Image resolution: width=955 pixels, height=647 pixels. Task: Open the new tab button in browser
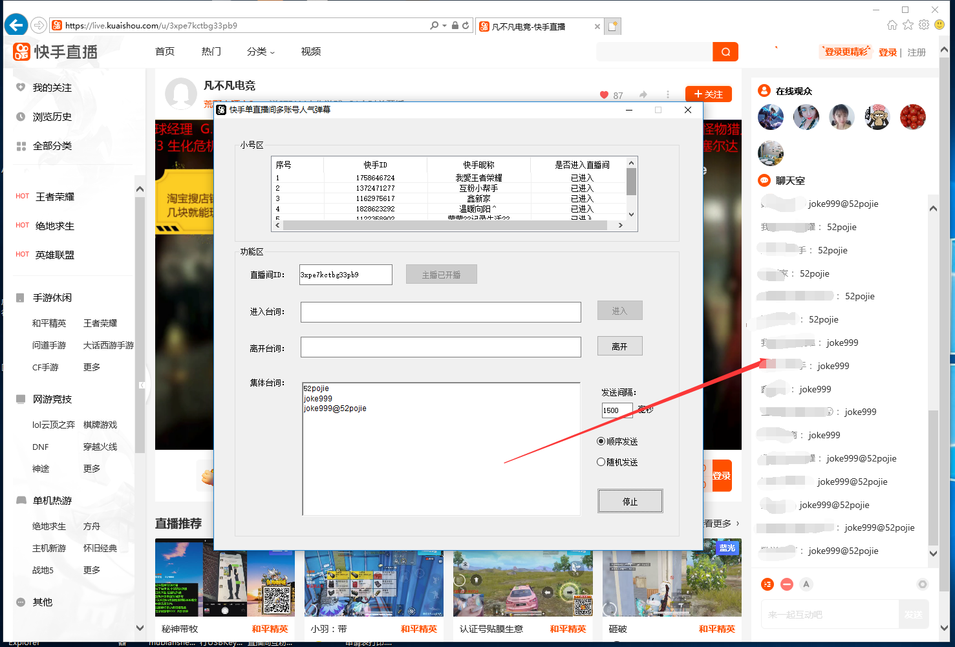tap(612, 27)
